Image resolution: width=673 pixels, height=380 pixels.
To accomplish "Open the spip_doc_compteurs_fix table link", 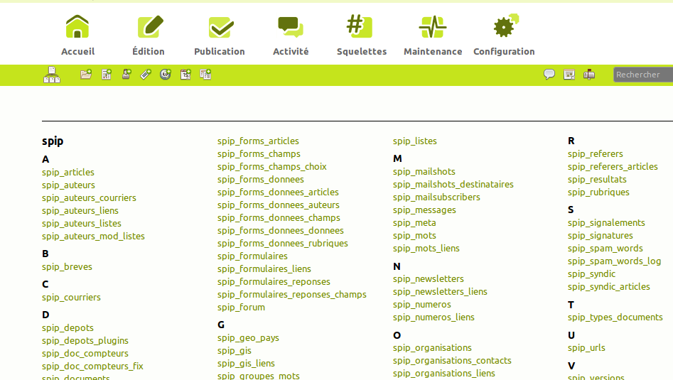I will click(92, 367).
